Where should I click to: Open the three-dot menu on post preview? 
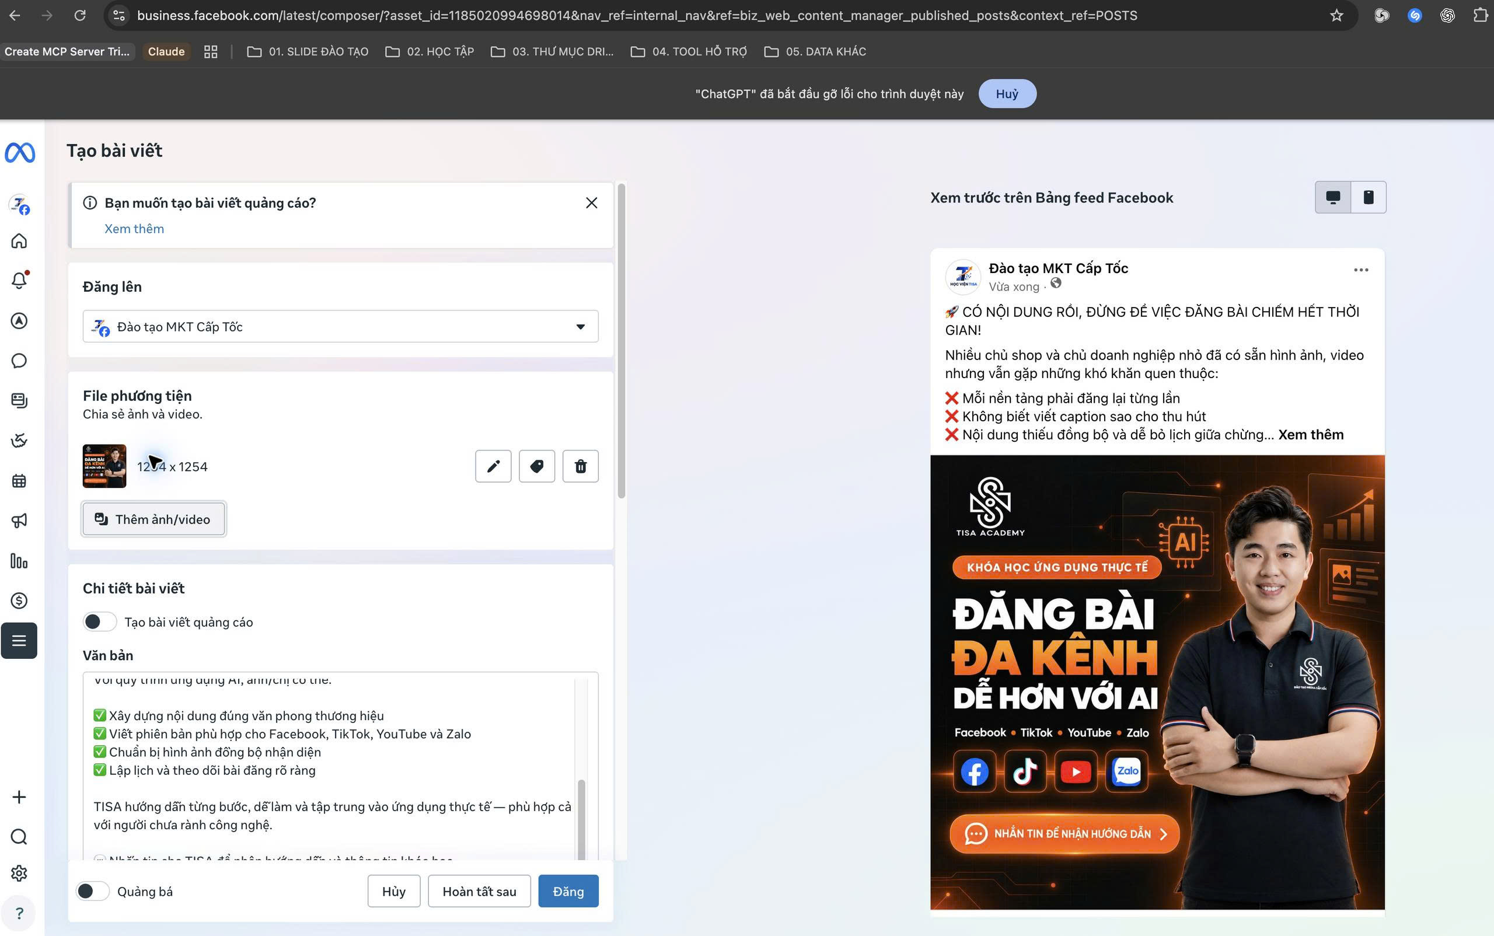[x=1361, y=270]
